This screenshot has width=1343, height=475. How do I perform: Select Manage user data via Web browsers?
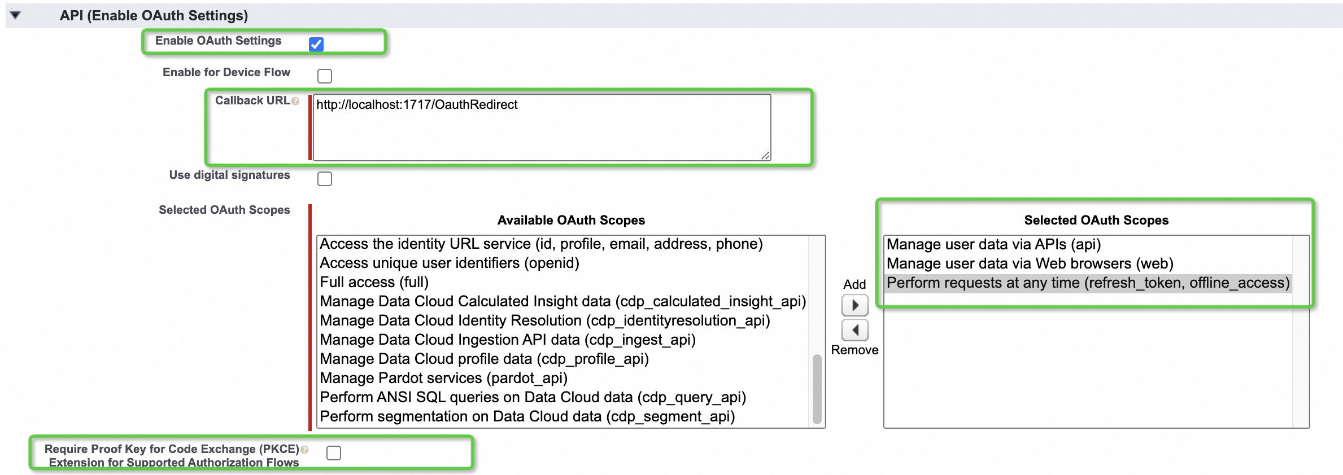tap(1030, 263)
